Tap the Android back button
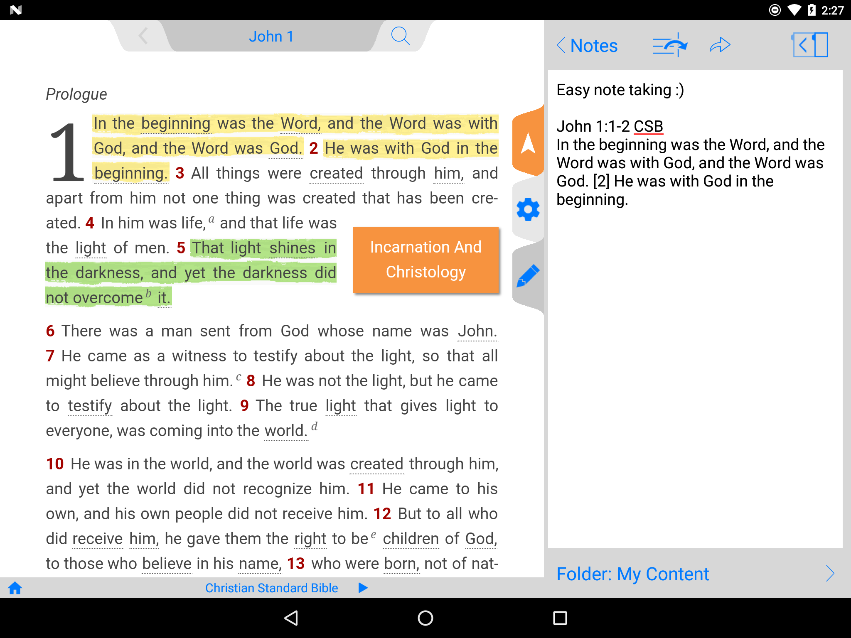 (291, 618)
